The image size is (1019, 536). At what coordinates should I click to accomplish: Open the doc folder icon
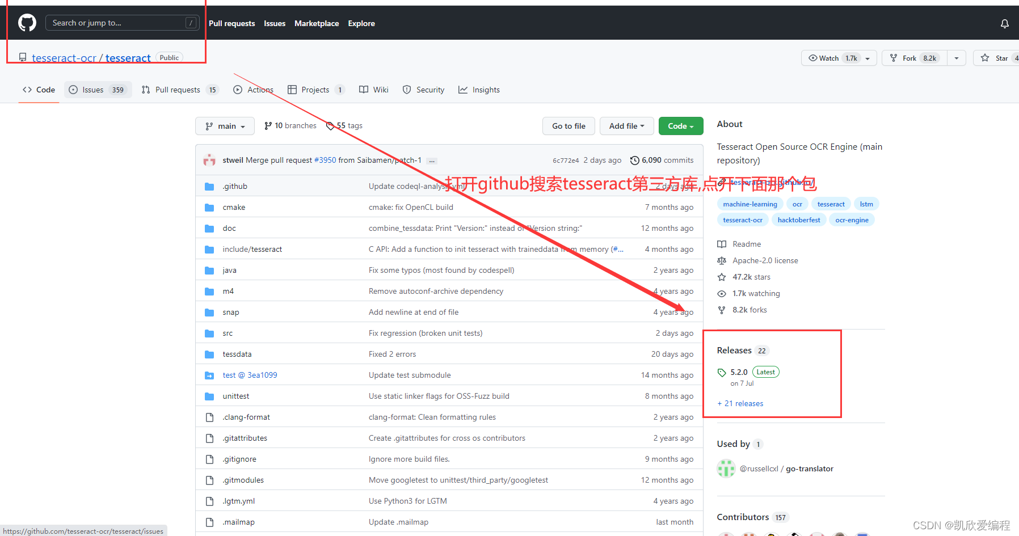(209, 229)
